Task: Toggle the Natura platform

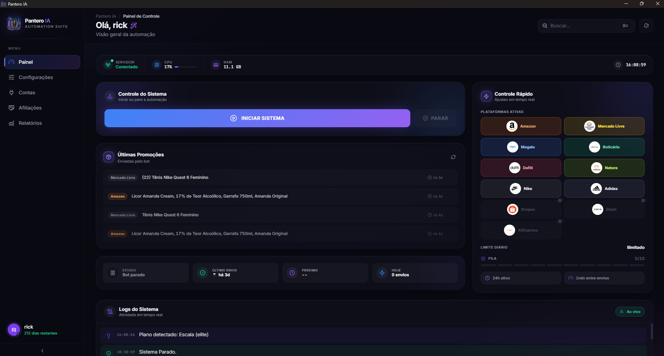Action: click(x=604, y=168)
